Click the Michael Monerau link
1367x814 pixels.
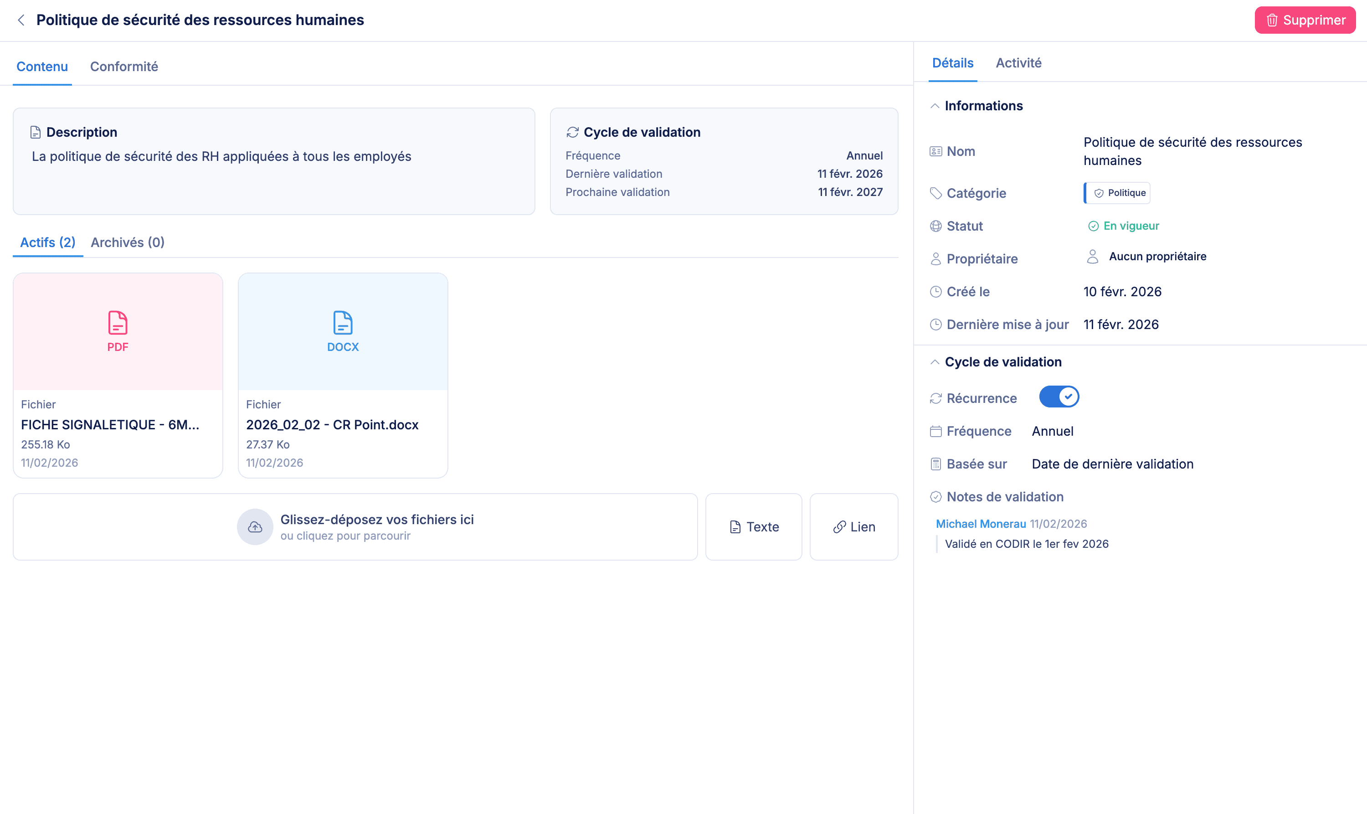pos(981,523)
